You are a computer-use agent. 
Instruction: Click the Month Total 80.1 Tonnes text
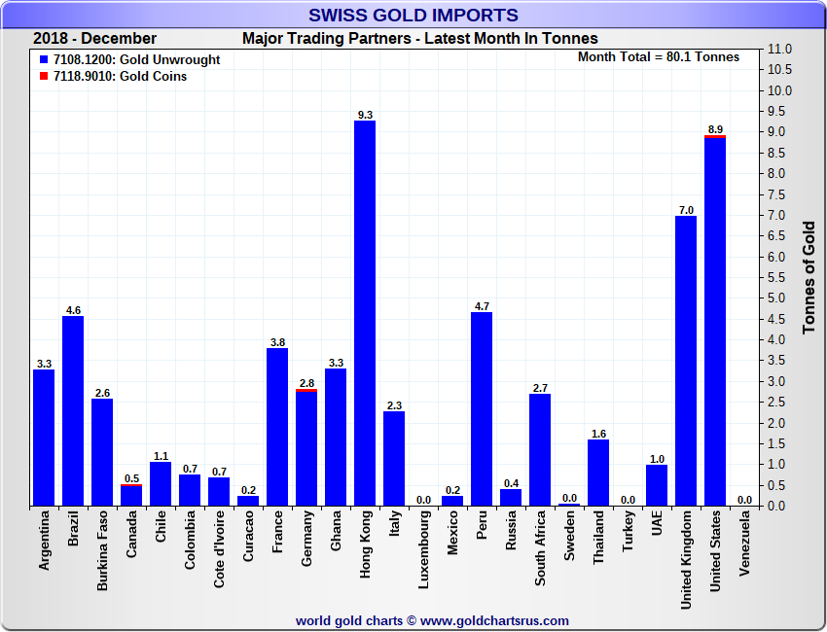658,57
